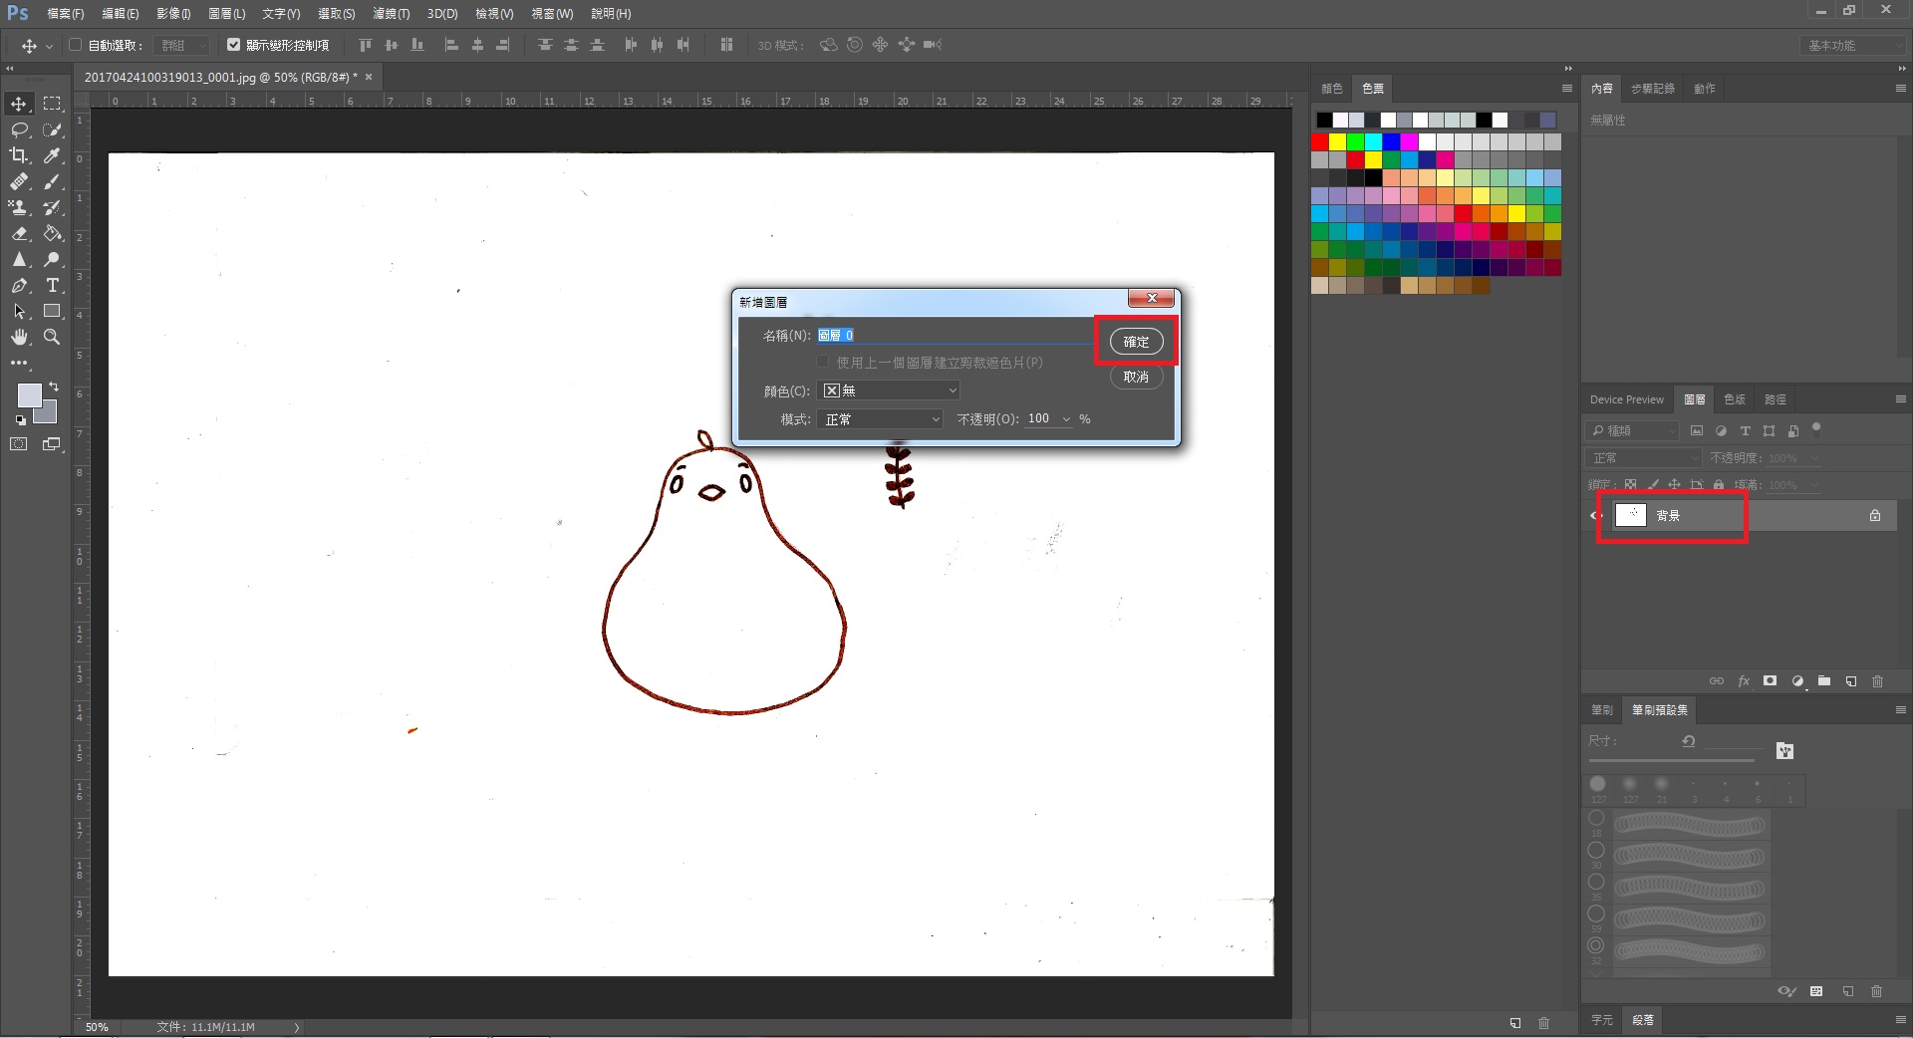Select the Zoom tool
The width and height of the screenshot is (1913, 1038).
click(53, 337)
